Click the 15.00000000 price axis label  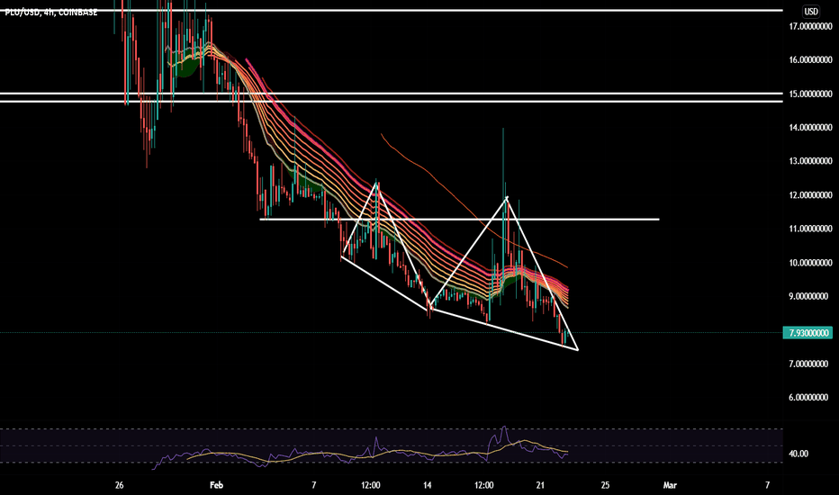click(810, 94)
